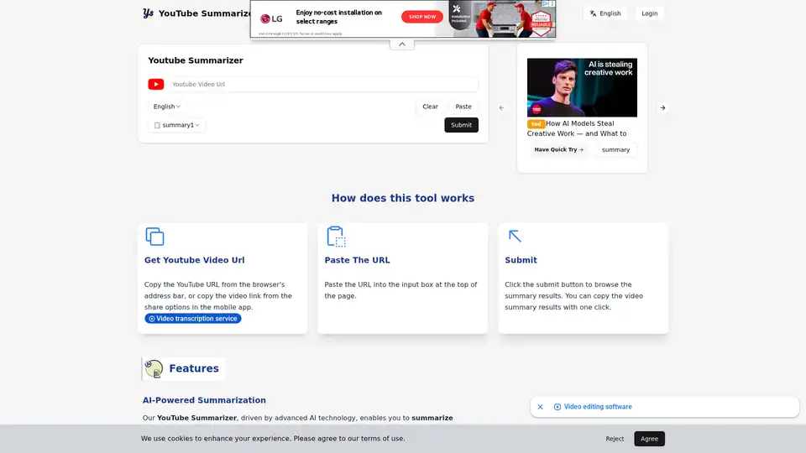Screen dimensions: 806x453
Task: Click the YouTube Summarizer site title
Action: tap(205, 13)
